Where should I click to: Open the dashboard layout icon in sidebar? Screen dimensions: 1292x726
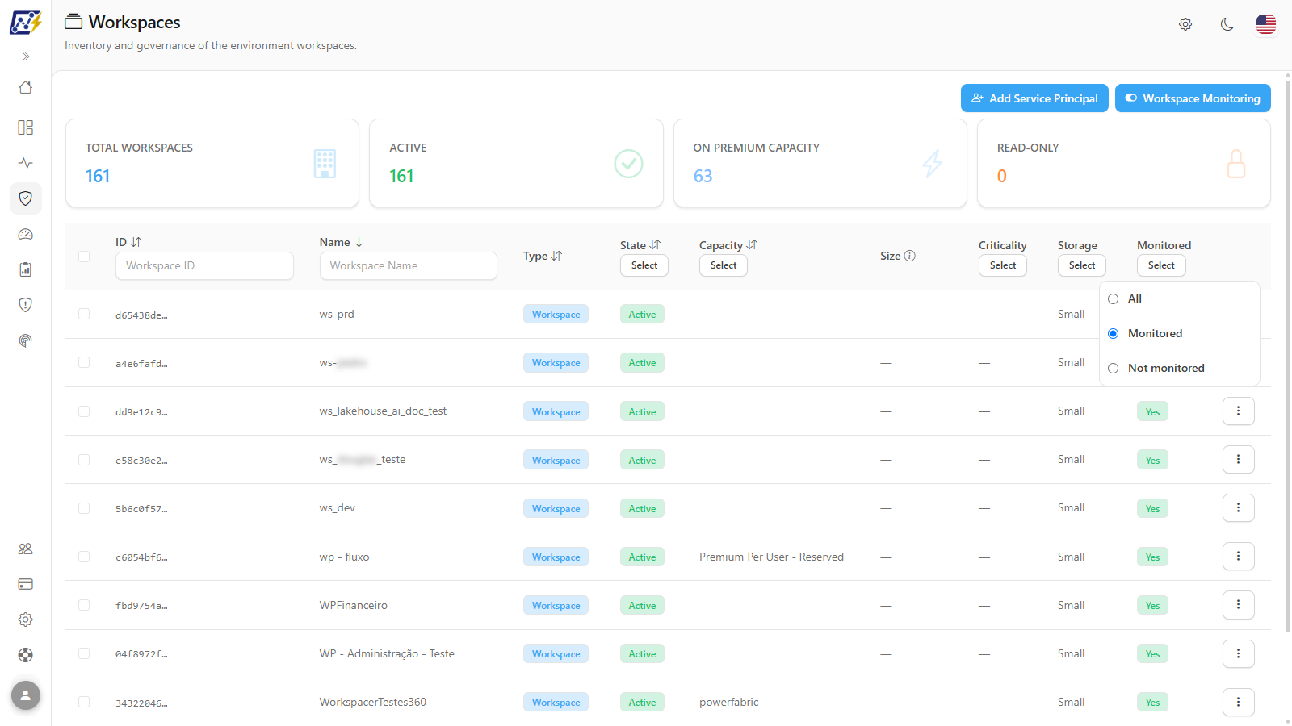pos(26,127)
